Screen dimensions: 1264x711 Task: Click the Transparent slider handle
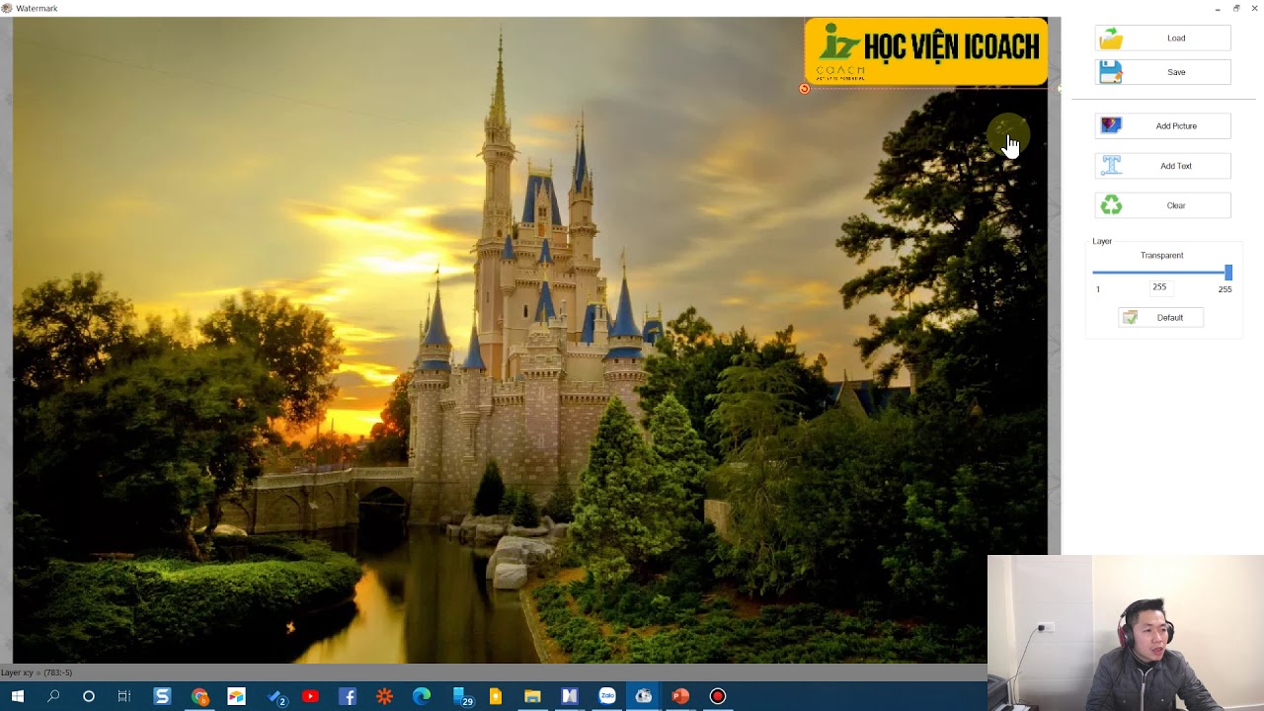1227,273
